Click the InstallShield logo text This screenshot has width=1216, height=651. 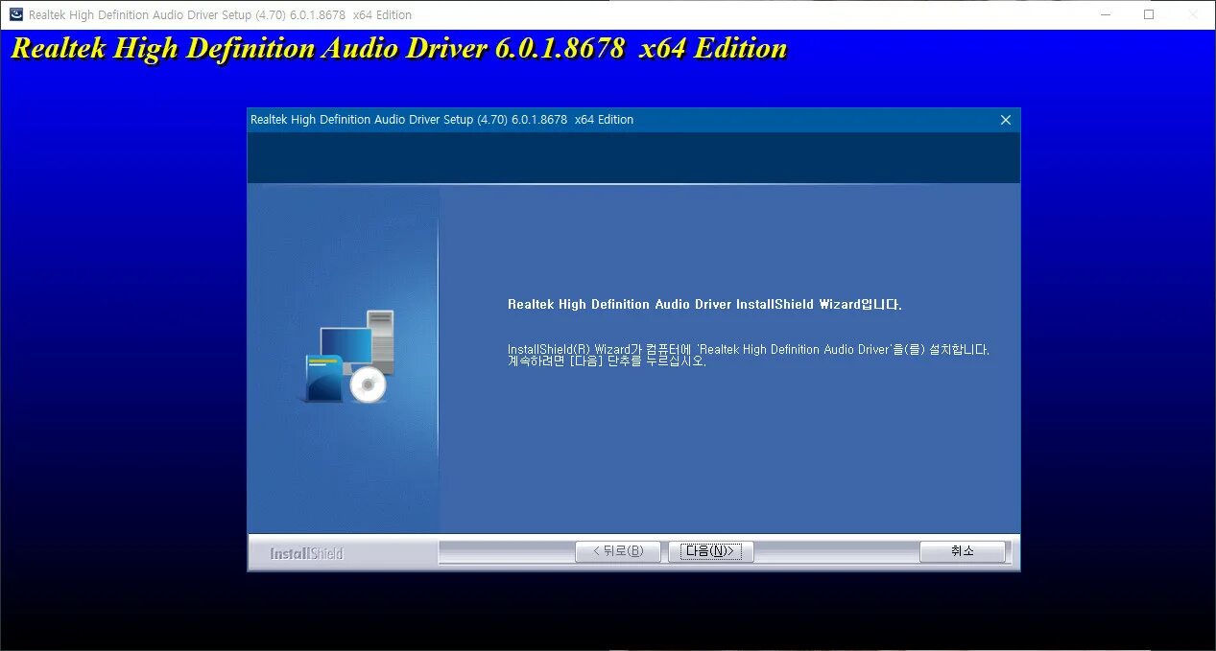pos(306,553)
